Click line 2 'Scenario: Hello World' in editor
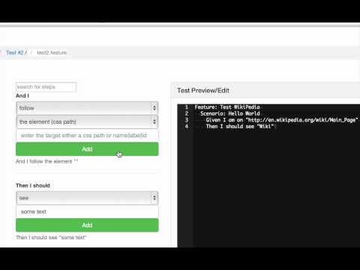The width and height of the screenshot is (360, 270). click(x=230, y=113)
